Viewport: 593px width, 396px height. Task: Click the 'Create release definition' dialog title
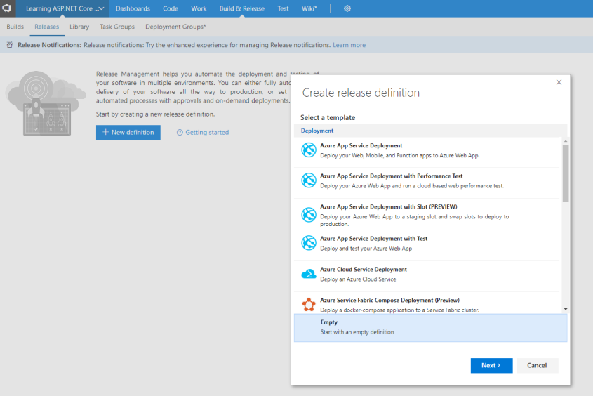click(x=361, y=93)
